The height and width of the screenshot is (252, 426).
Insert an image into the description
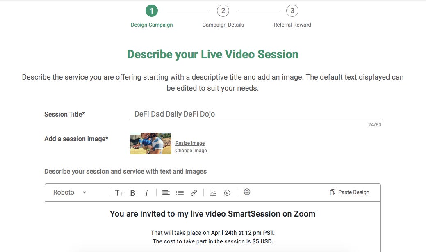[x=213, y=192]
